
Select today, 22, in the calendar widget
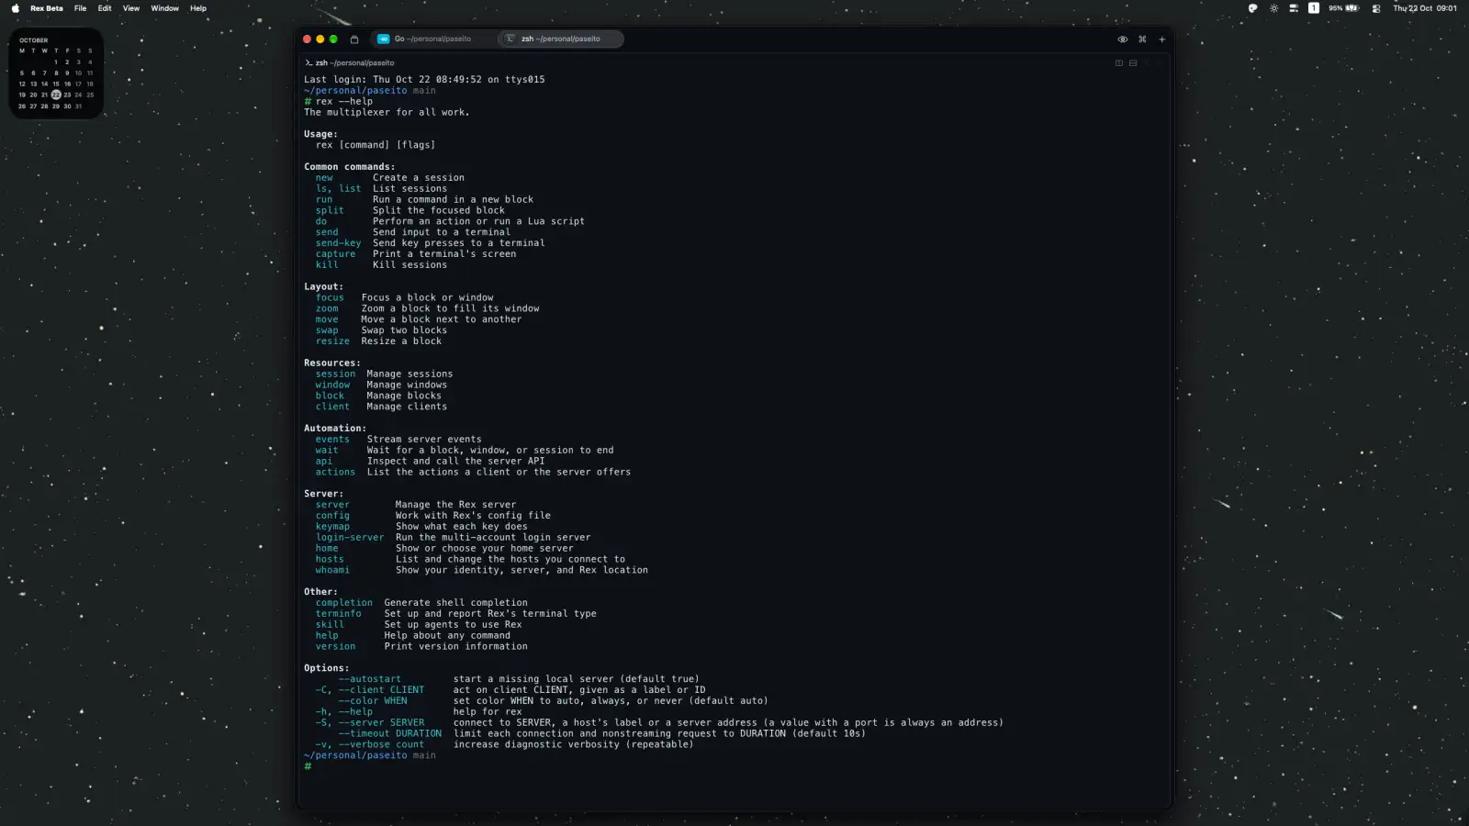coord(56,95)
